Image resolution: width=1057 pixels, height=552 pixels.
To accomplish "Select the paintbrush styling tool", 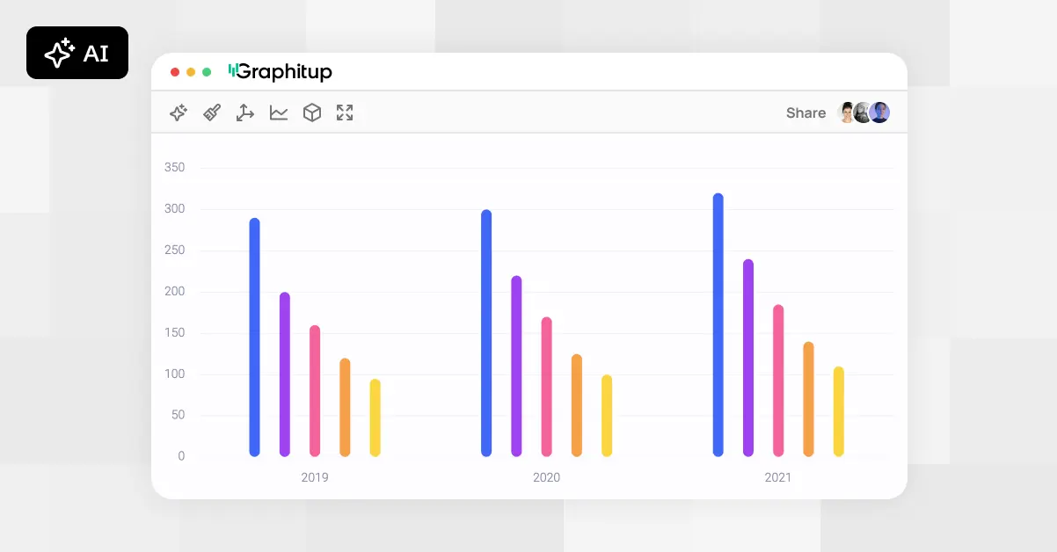I will [211, 113].
